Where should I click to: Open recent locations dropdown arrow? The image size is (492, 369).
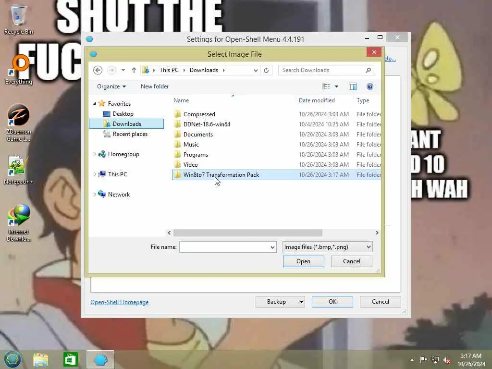click(123, 70)
